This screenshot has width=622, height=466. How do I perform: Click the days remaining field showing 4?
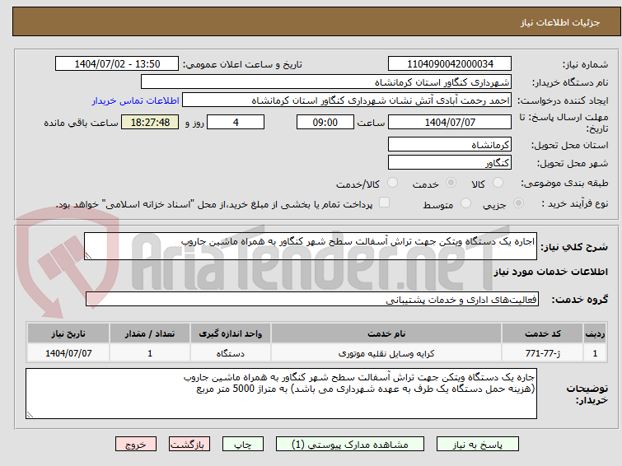[x=236, y=122]
